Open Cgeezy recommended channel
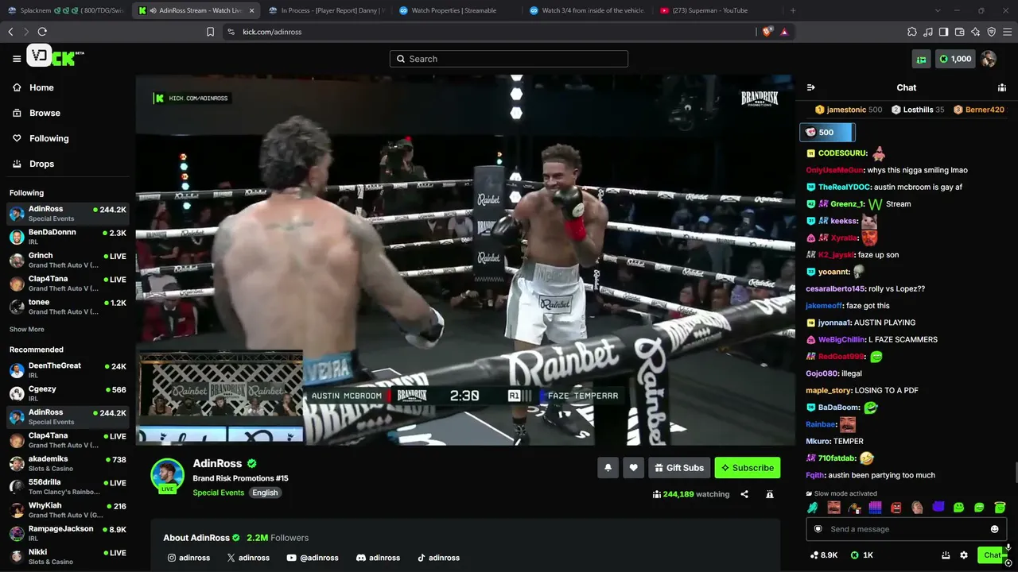The width and height of the screenshot is (1018, 572). click(x=68, y=393)
